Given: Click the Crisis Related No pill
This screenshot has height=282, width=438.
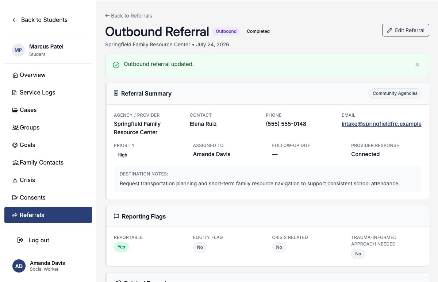Looking at the screenshot, I should click(279, 247).
